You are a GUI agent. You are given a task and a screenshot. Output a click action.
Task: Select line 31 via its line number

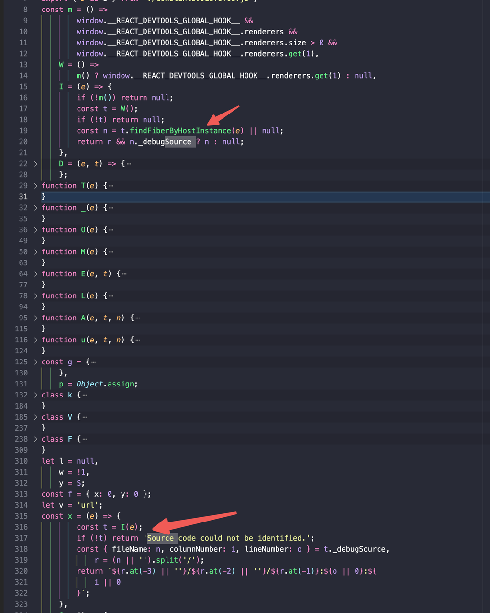click(22, 196)
